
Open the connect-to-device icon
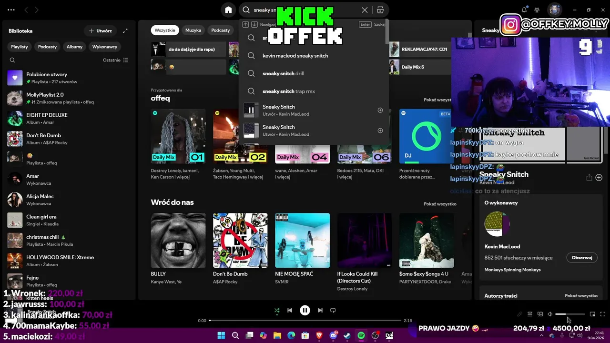(540, 314)
